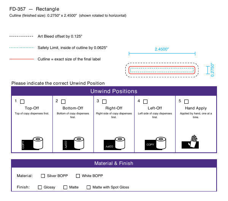The height and width of the screenshot is (201, 228).
Task: Select White BOPP material checkbox
Action: (x=78, y=176)
